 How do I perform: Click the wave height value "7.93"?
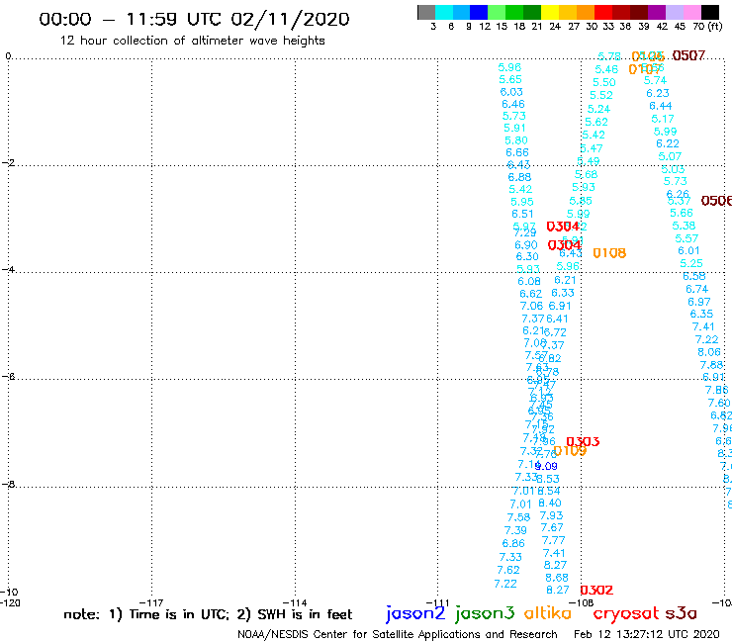tap(551, 515)
